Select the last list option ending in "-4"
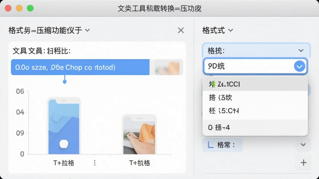Screen dimensions: 319x179 tap(255, 127)
